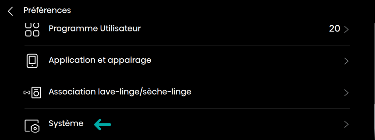
Task: Click the Préférences header title
Action: click(x=47, y=10)
